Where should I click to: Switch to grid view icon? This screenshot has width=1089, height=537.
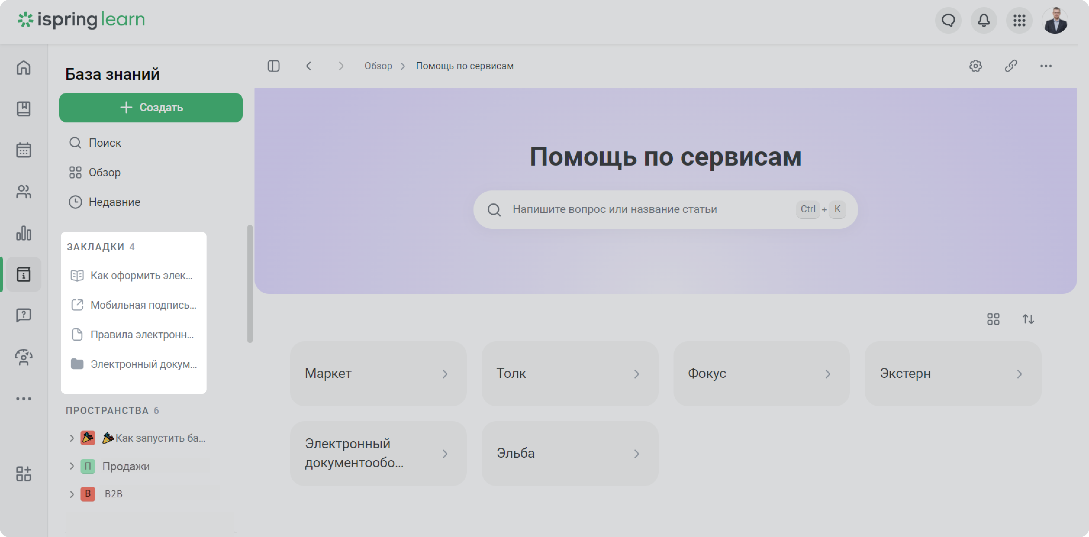(x=993, y=319)
